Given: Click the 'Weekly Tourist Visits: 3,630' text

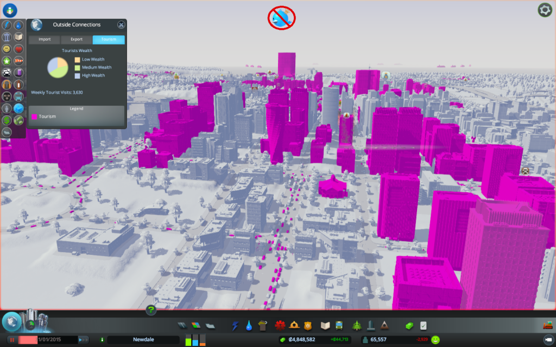Looking at the screenshot, I should (56, 92).
